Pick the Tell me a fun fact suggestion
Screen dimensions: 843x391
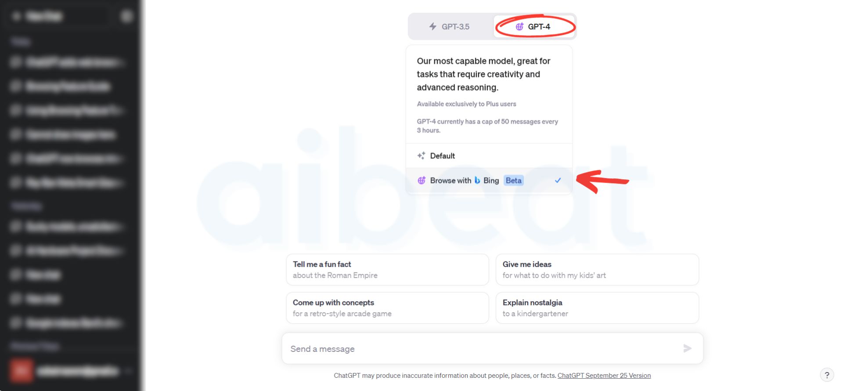point(387,269)
